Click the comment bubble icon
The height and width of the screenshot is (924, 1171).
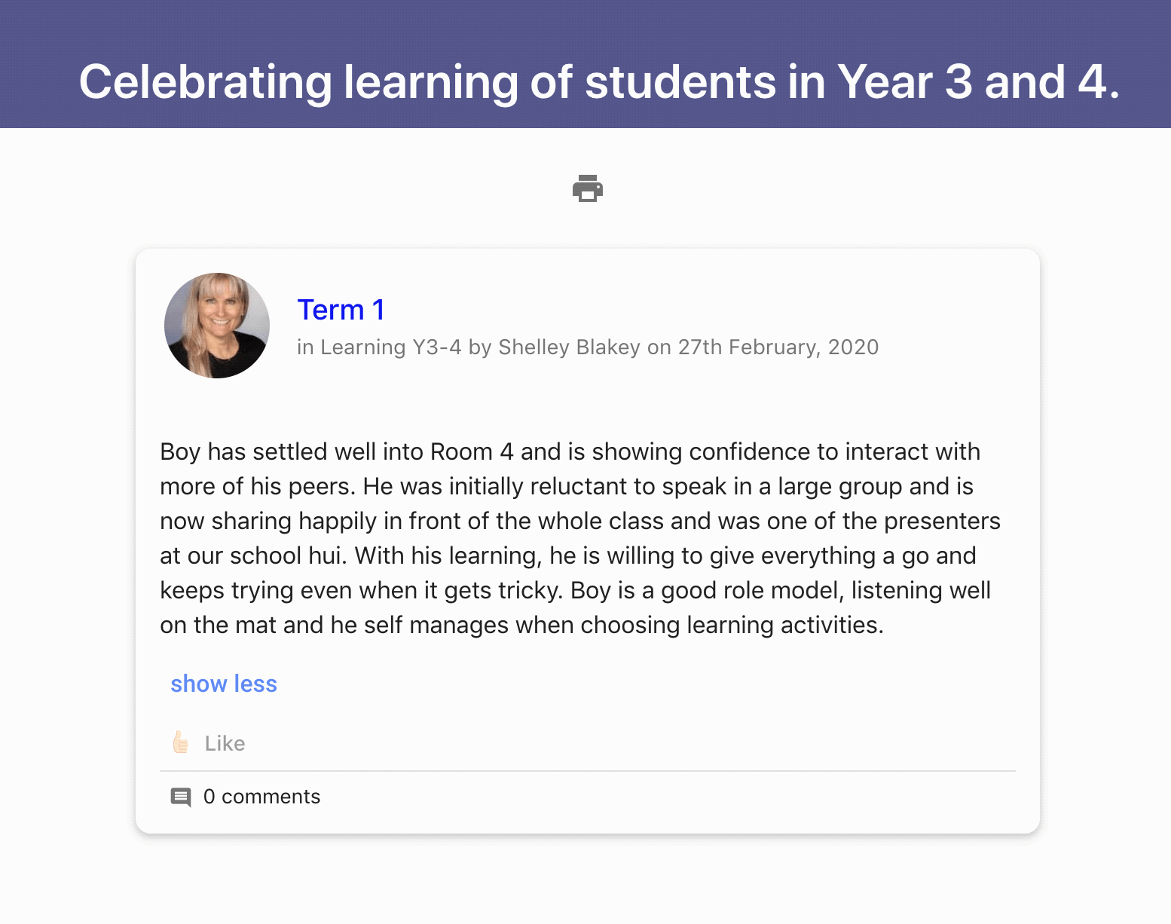[181, 797]
